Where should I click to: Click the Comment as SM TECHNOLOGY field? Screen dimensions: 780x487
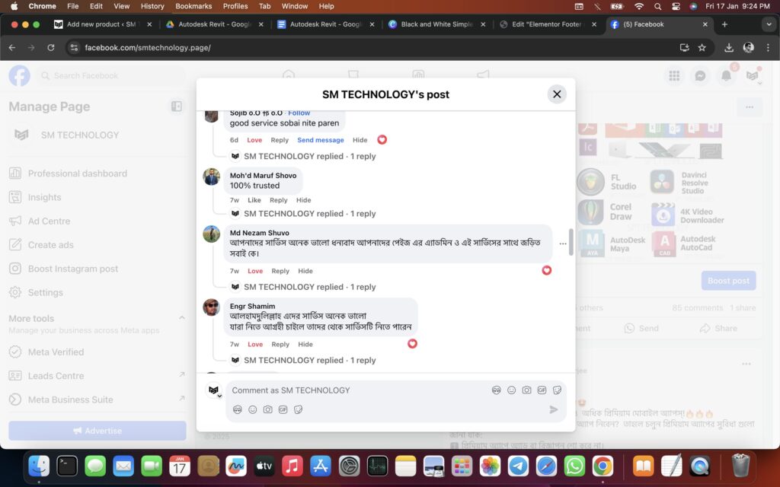pos(358,390)
